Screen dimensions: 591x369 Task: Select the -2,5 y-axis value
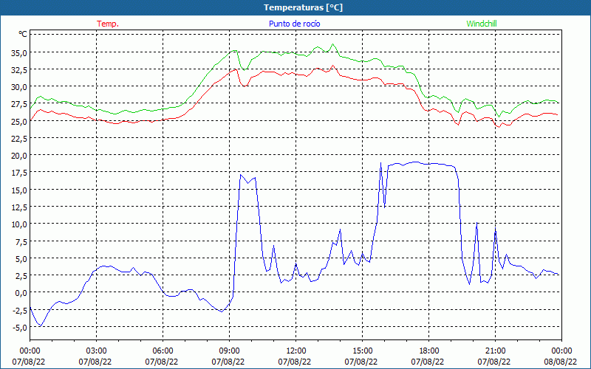[x=20, y=310]
